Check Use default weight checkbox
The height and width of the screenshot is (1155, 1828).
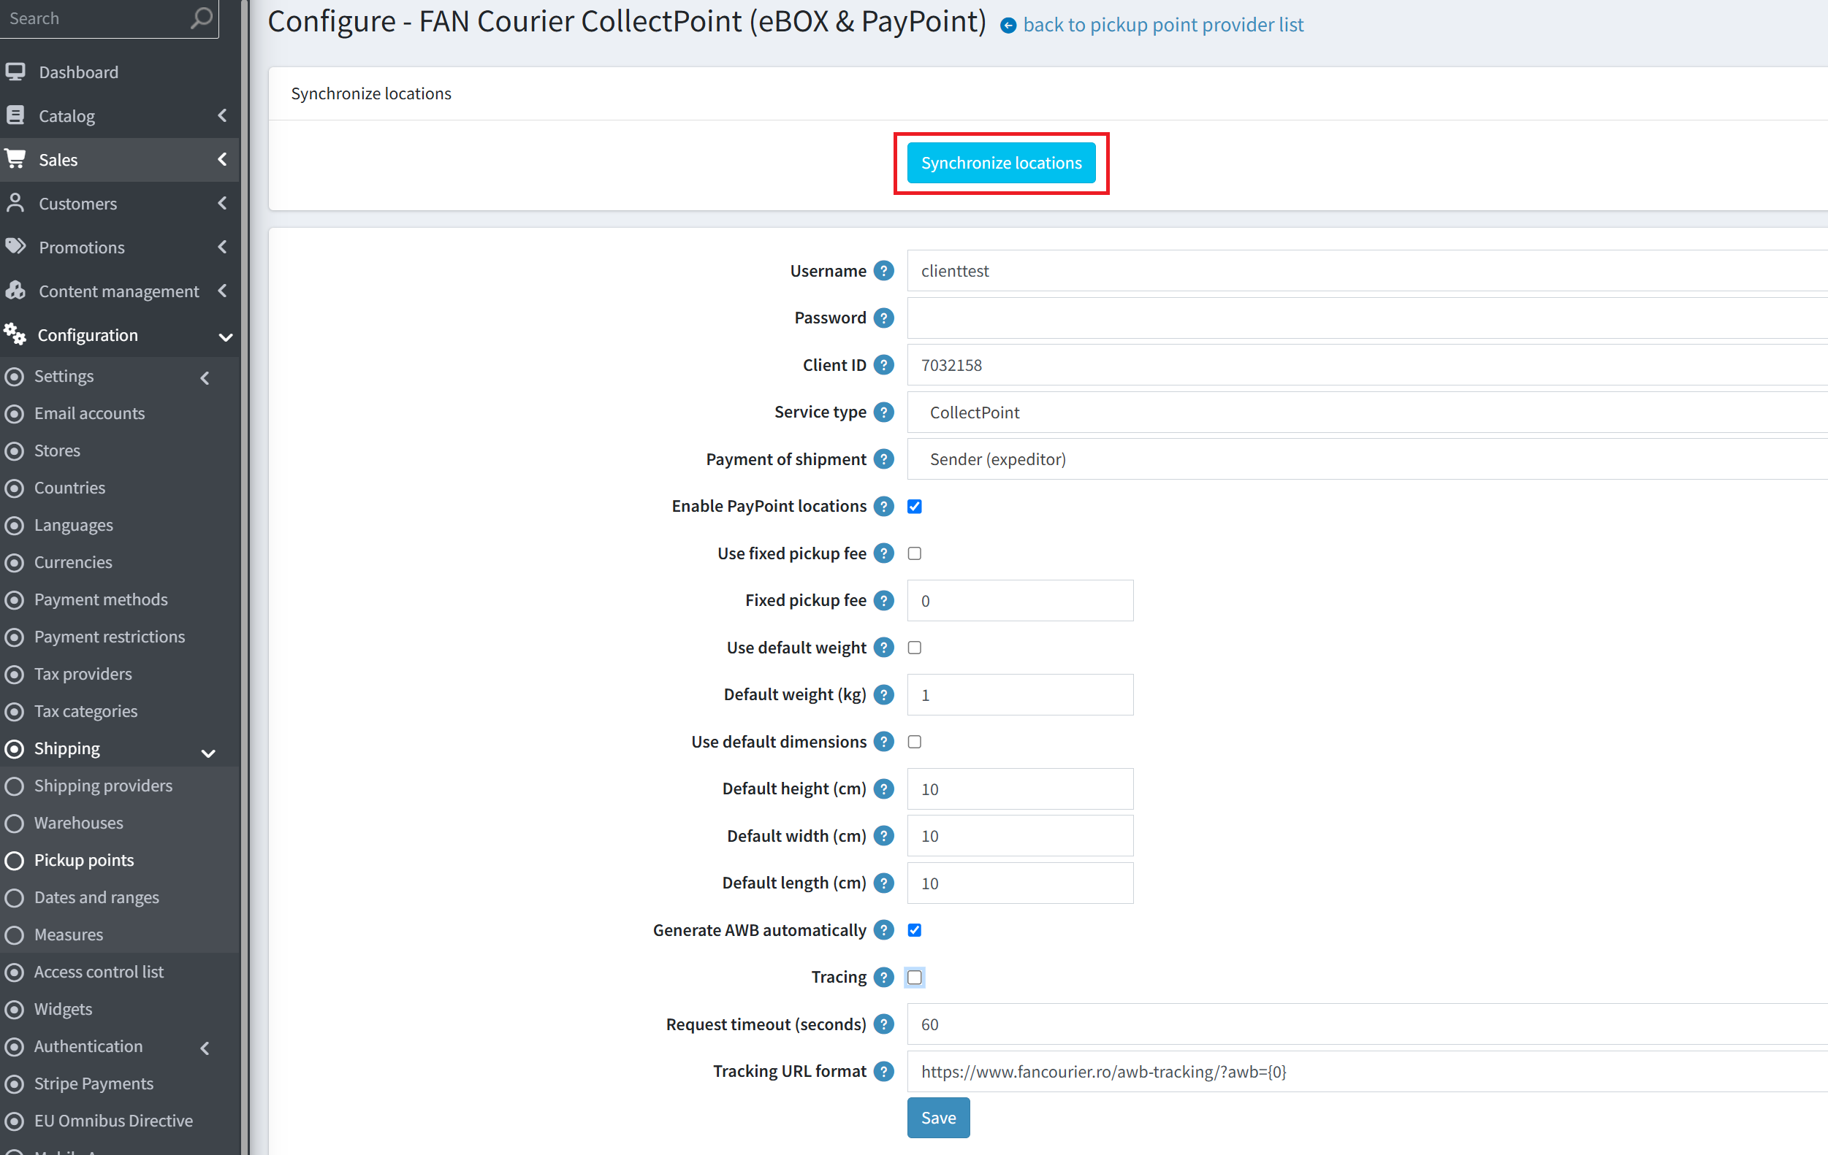click(914, 648)
